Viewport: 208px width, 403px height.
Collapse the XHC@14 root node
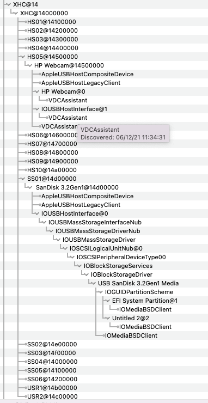(9, 4)
